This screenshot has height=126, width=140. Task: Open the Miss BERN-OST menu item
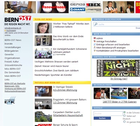[x=13, y=69]
